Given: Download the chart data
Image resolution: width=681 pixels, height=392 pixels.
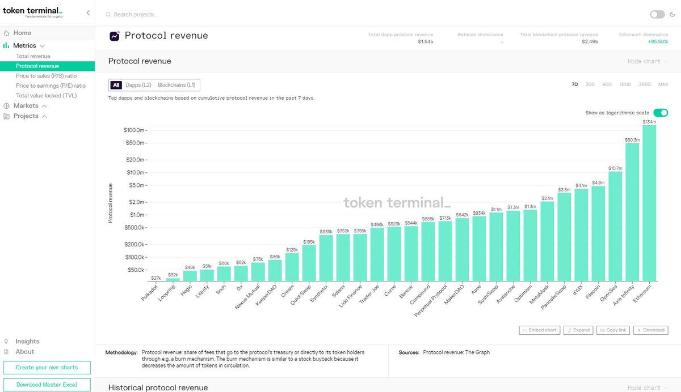Looking at the screenshot, I should point(650,330).
